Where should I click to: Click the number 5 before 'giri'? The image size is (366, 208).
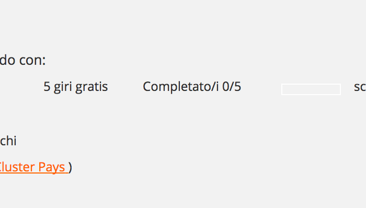(x=47, y=87)
